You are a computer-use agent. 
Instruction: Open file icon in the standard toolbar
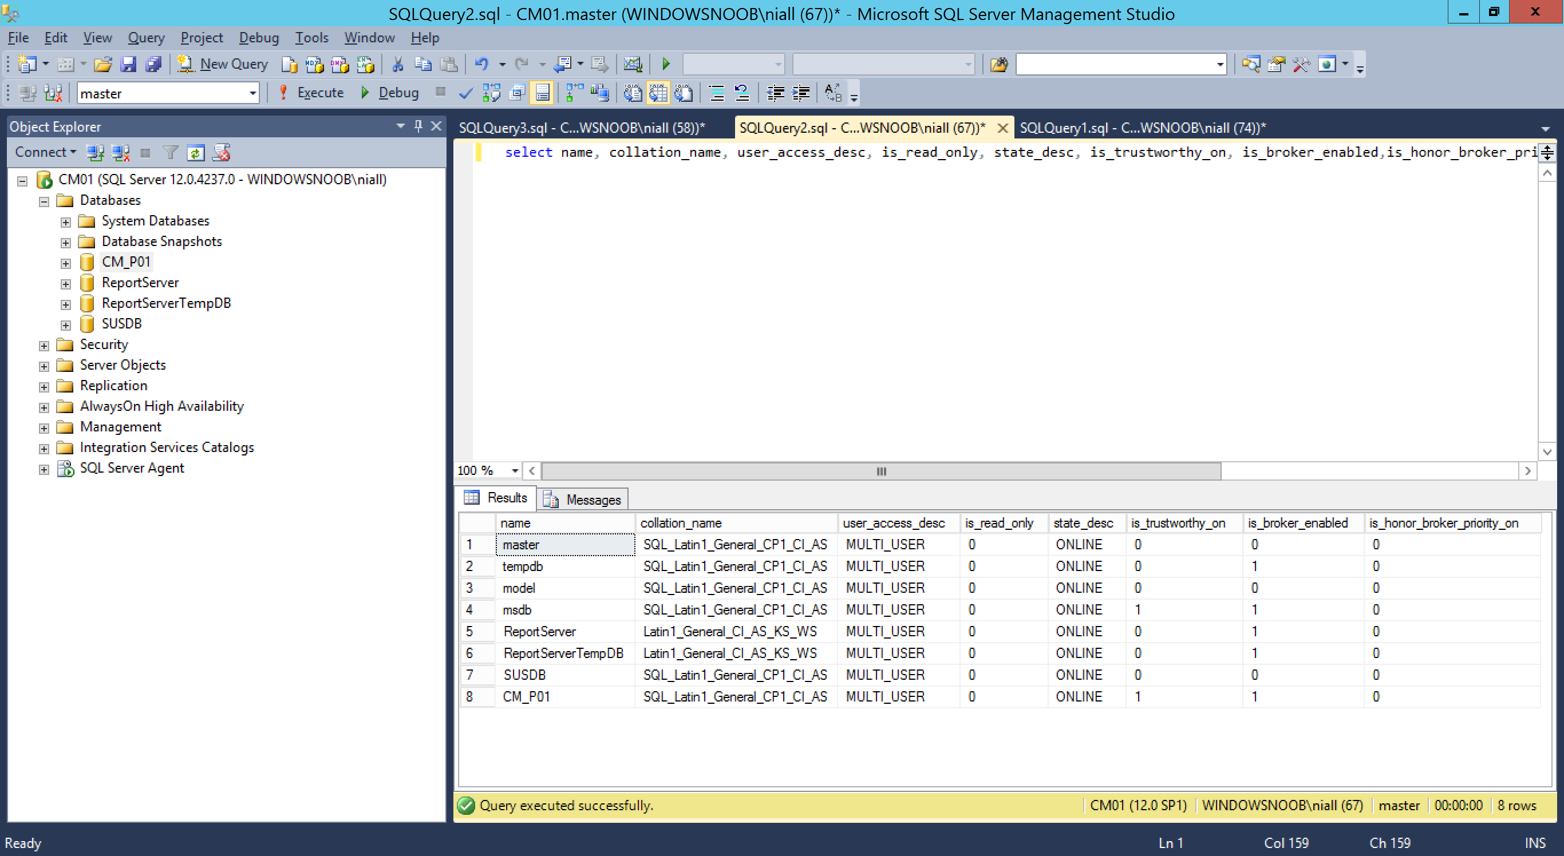[102, 64]
